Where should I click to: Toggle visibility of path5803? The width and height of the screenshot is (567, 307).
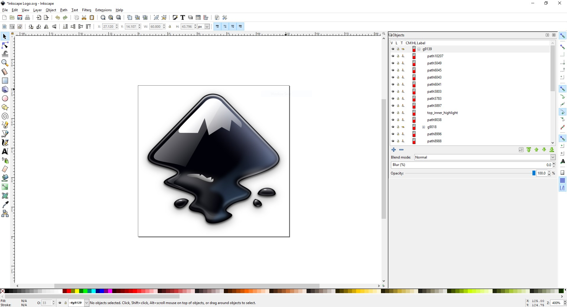point(393,92)
